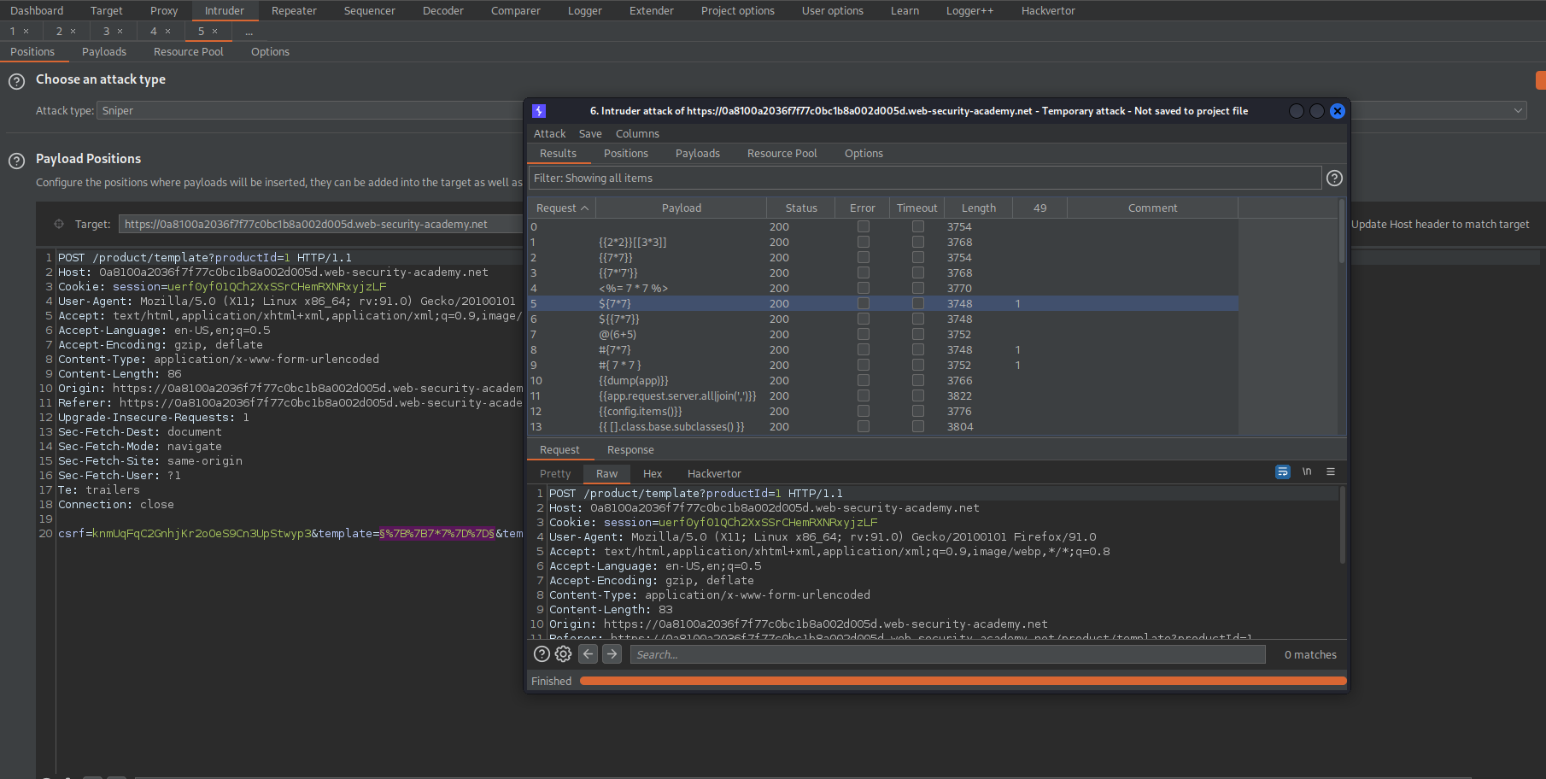The height and width of the screenshot is (779, 1546).
Task: Tick Error checkbox for request 0
Action: point(864,226)
